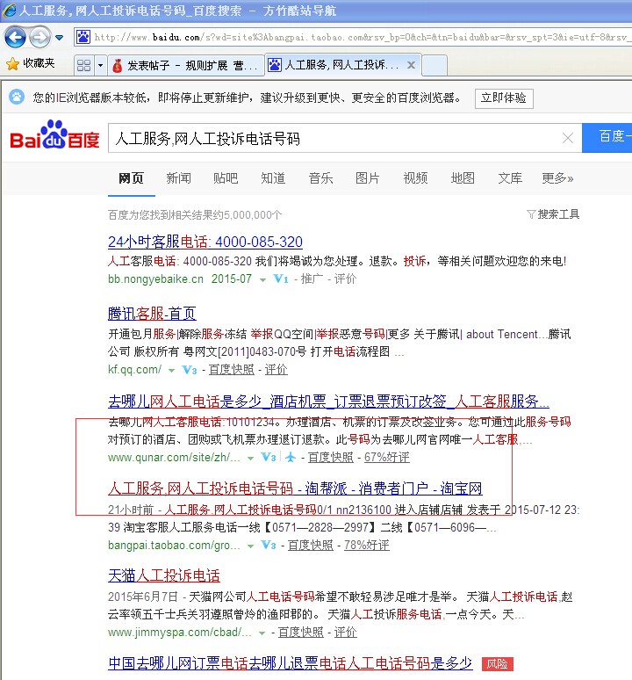
Task: Open the recent pages dropdown arrow
Action: click(60, 38)
